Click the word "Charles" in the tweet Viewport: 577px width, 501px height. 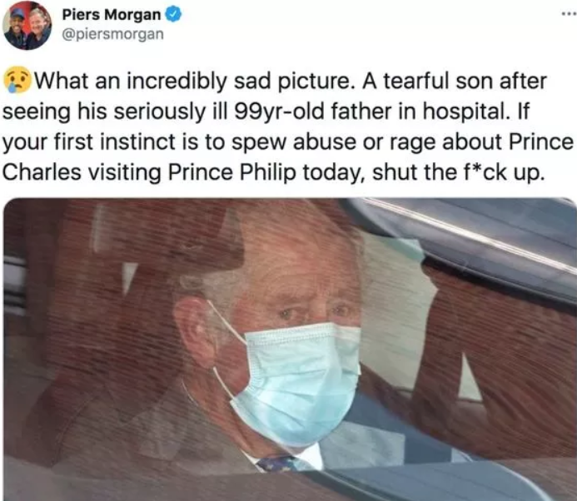click(42, 172)
